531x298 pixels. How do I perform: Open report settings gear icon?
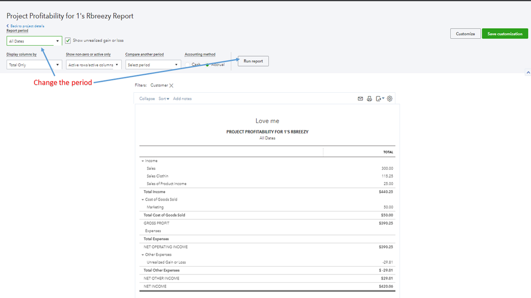pyautogui.click(x=390, y=99)
